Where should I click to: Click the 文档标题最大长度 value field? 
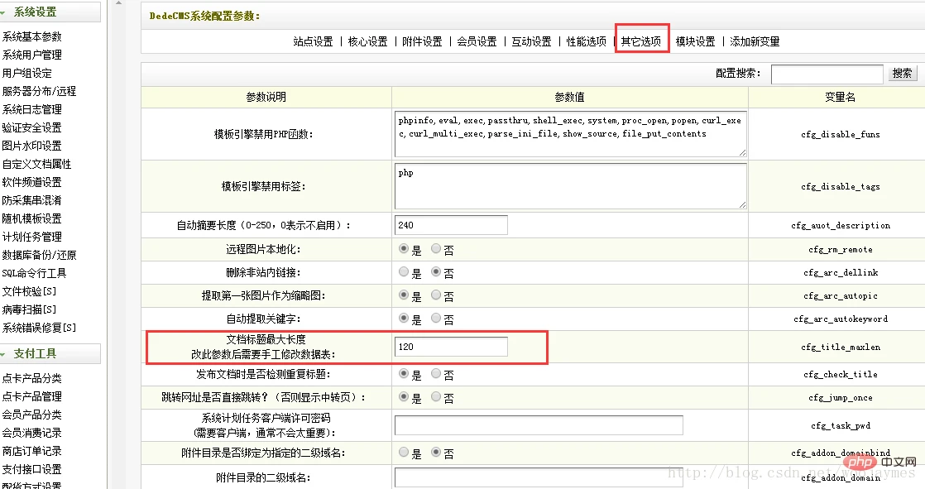451,347
